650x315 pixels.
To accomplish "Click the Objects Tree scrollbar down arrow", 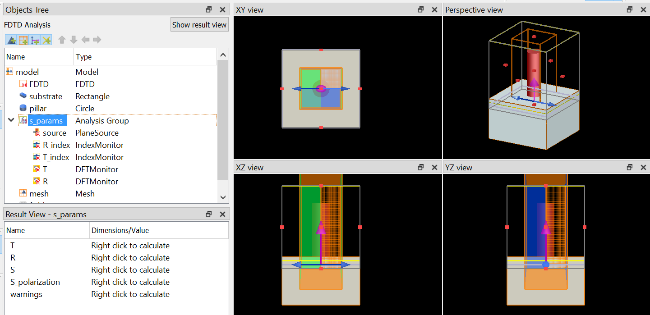I will click(x=223, y=197).
